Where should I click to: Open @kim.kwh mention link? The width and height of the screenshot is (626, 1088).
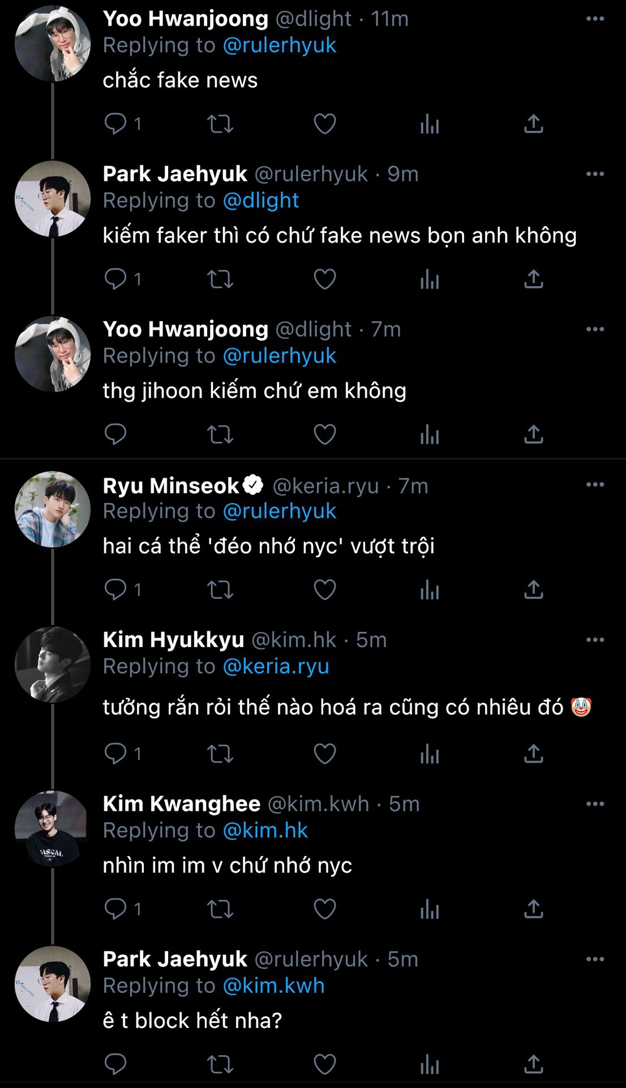[x=273, y=986]
